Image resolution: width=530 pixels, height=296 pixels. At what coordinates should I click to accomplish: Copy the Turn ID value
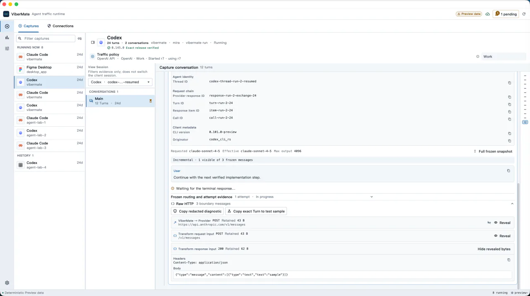510,105
